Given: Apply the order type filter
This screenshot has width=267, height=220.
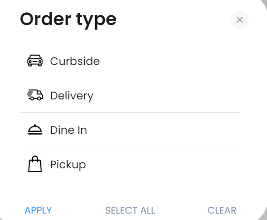Looking at the screenshot, I should [38, 210].
